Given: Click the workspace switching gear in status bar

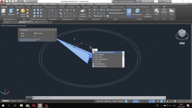Looking at the screenshot, I should point(175,101).
